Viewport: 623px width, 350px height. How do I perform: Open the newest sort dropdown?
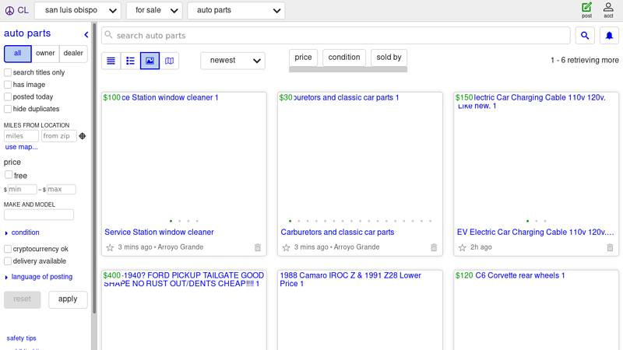click(x=233, y=61)
